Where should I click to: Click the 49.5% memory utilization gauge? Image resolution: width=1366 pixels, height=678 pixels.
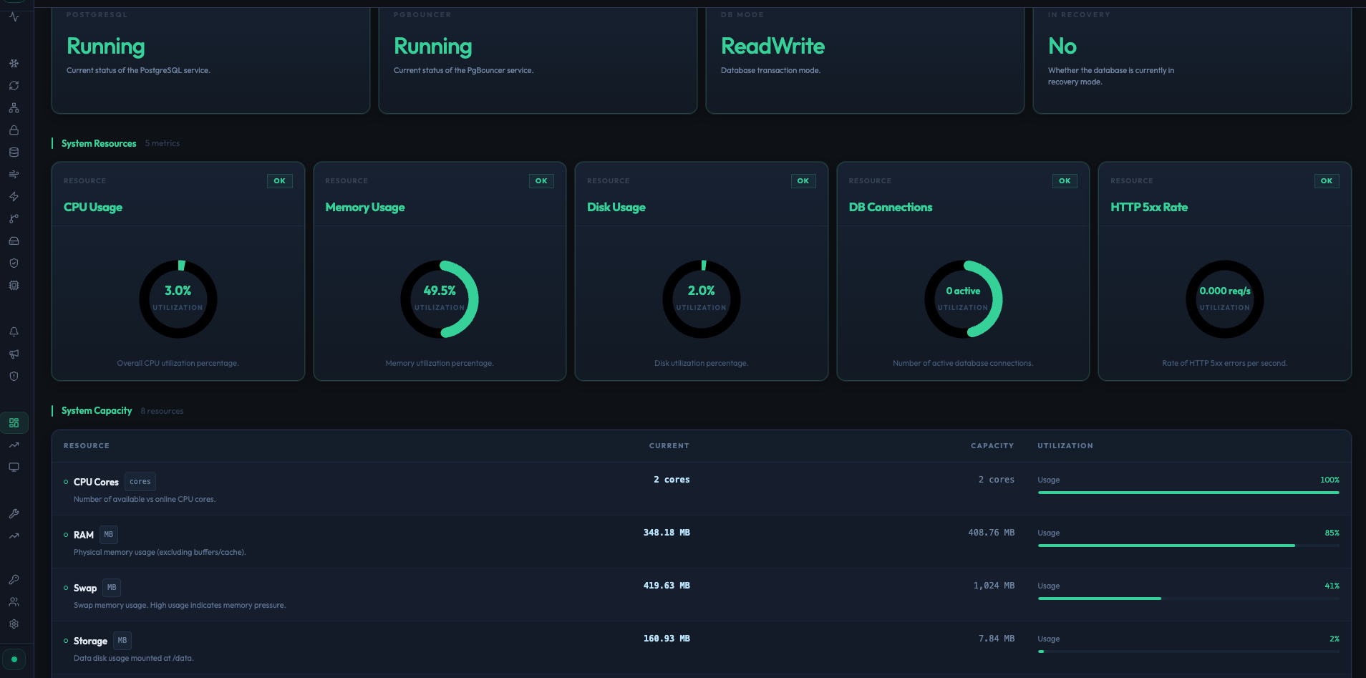[440, 299]
